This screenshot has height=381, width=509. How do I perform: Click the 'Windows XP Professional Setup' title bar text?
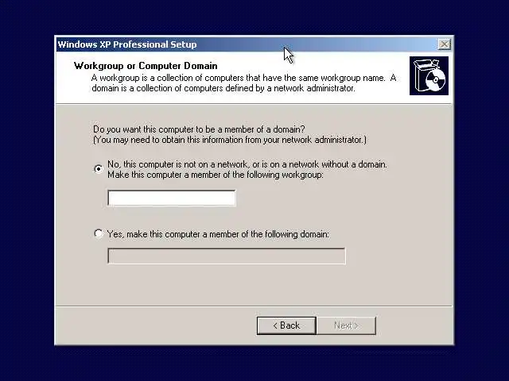tap(127, 44)
